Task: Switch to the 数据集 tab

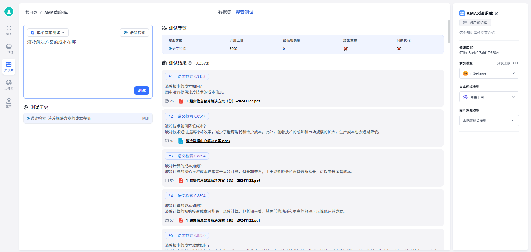Action: coord(224,12)
